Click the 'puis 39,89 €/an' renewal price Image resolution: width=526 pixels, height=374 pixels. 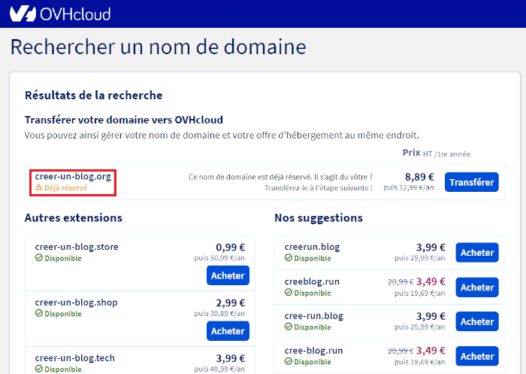pos(219,314)
